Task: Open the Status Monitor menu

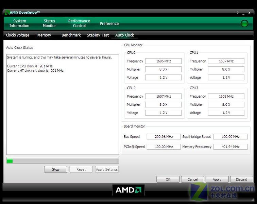Action: pos(49,23)
